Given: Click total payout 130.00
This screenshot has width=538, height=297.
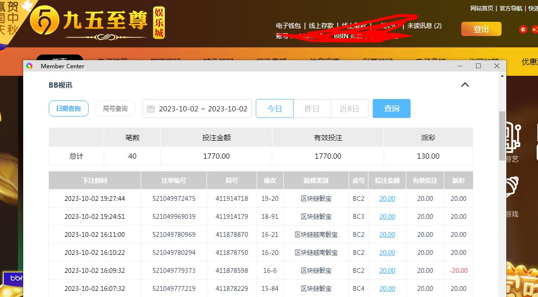Looking at the screenshot, I should (428, 156).
